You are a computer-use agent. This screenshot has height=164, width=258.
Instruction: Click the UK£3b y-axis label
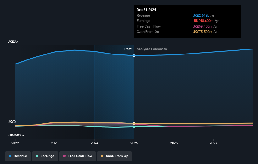click(x=13, y=41)
